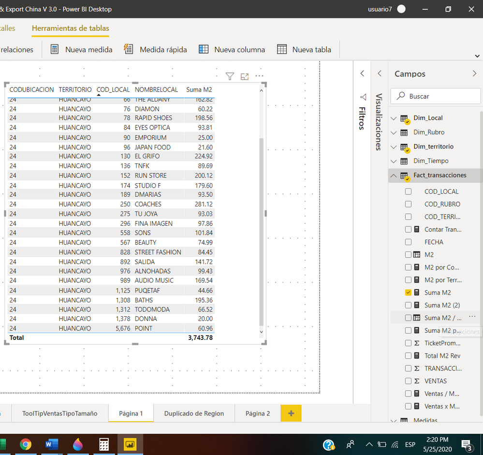This screenshot has height=455, width=483.
Task: Open more options ellipsis on table visual
Action: point(259,76)
